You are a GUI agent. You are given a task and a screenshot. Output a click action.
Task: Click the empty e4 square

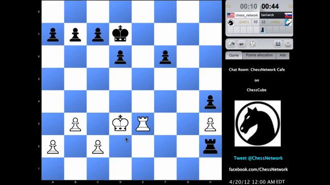pyautogui.click(x=143, y=102)
